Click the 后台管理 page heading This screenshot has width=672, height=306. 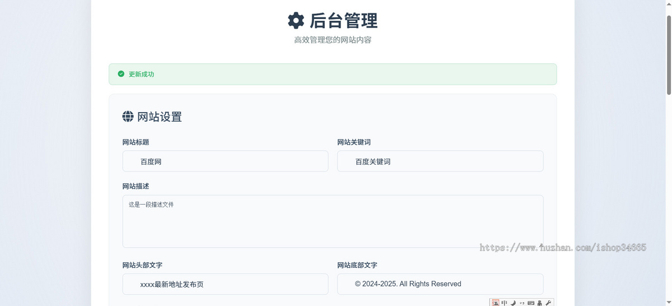pos(344,21)
